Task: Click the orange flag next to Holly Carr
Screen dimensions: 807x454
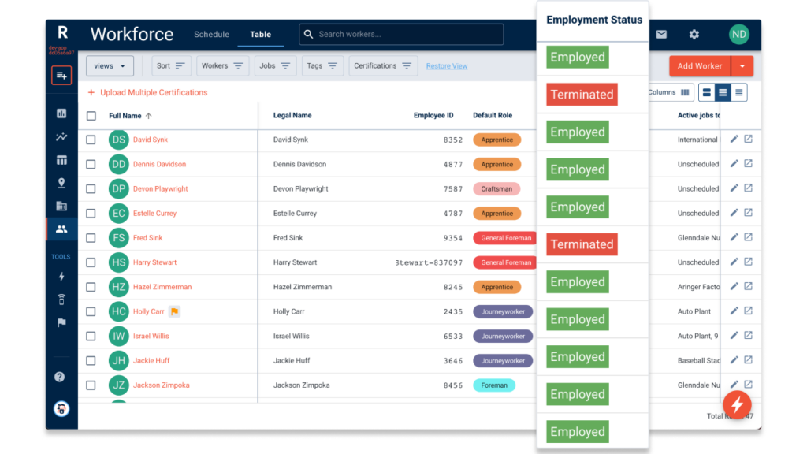Action: 174,311
